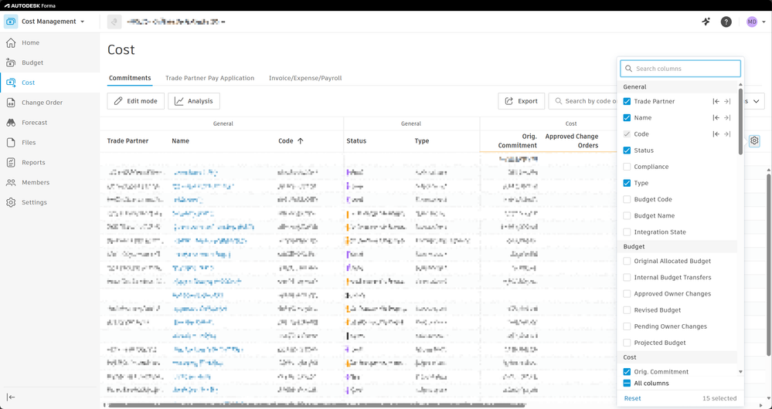Open Change Order section

[x=42, y=103]
